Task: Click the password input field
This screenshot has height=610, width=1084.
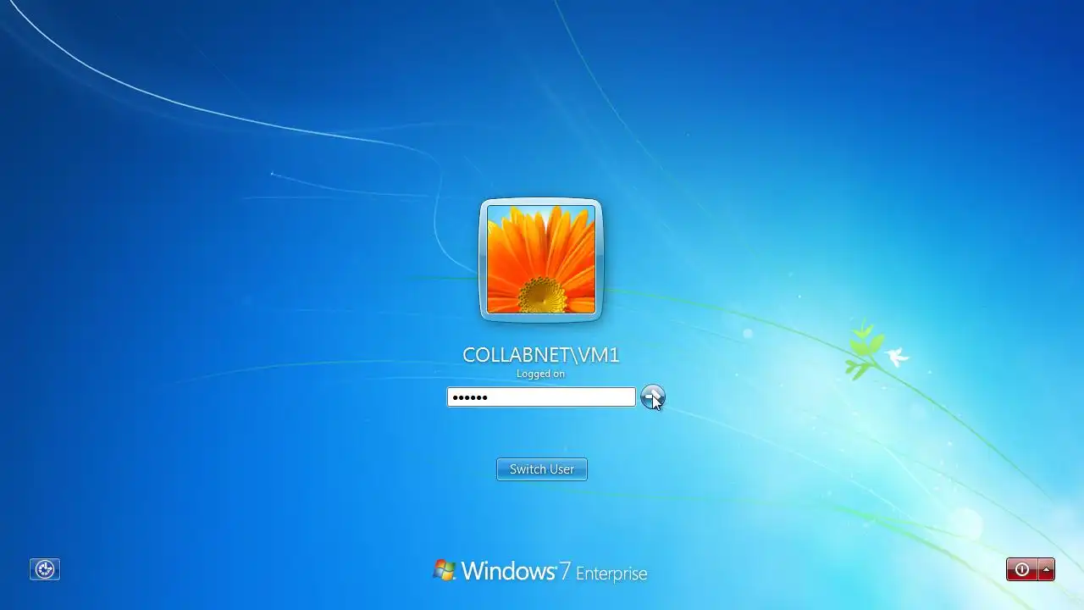Action: click(541, 396)
